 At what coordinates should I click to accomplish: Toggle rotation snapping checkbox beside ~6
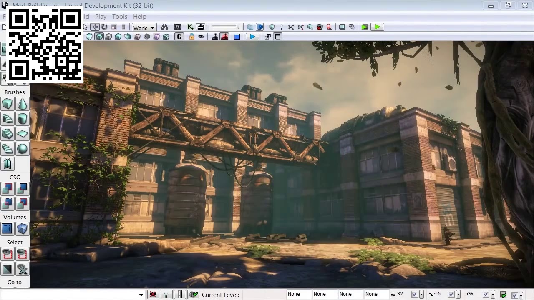451,295
